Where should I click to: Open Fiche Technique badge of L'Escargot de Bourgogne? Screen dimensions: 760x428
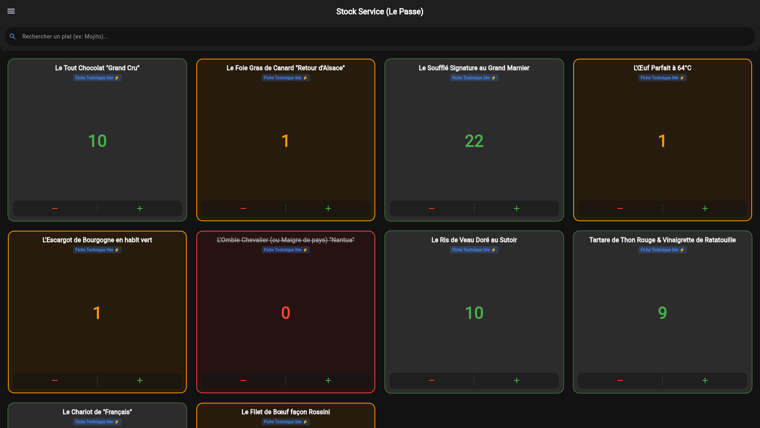pos(97,250)
